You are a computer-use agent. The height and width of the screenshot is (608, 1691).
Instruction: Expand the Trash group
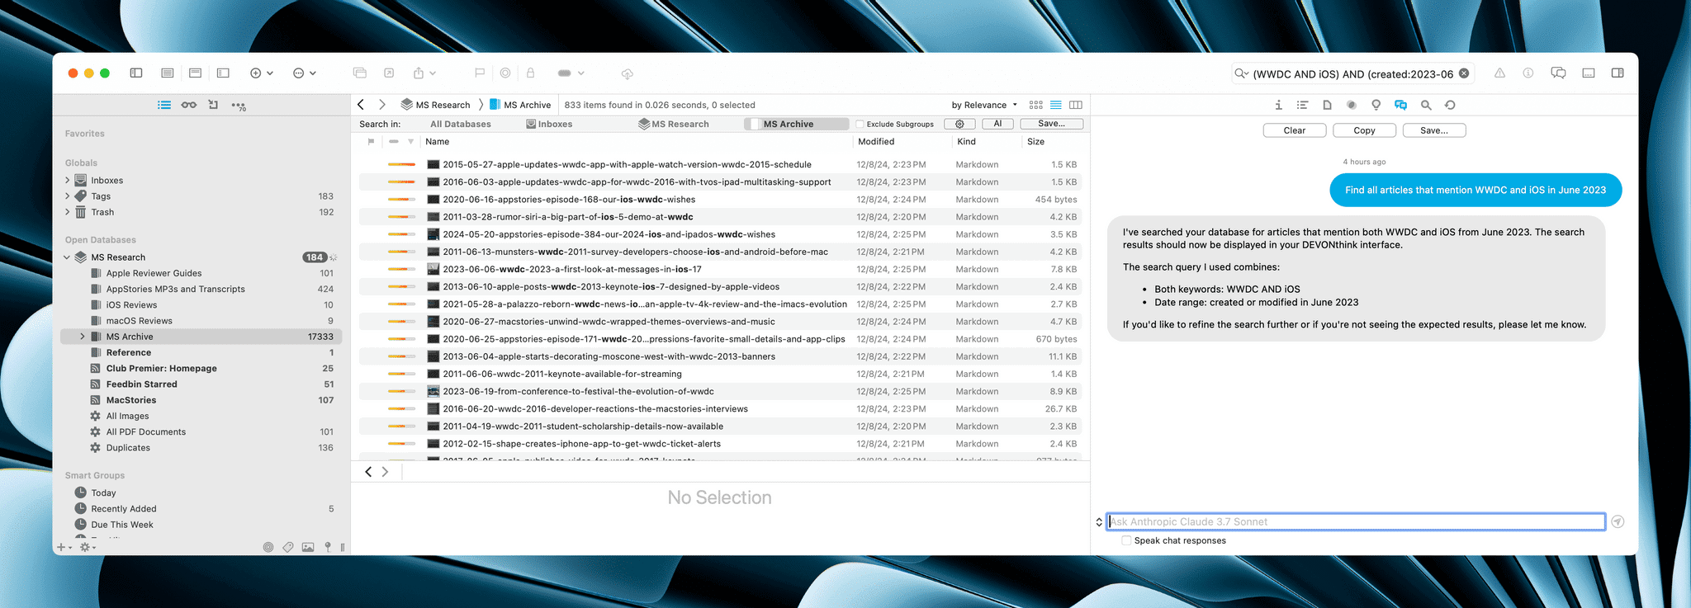coord(68,212)
